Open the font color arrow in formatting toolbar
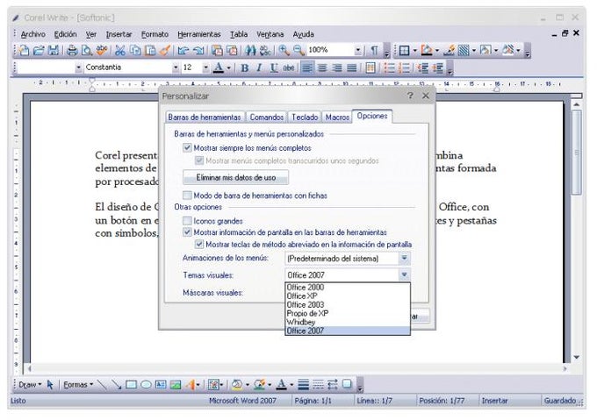 228,68
